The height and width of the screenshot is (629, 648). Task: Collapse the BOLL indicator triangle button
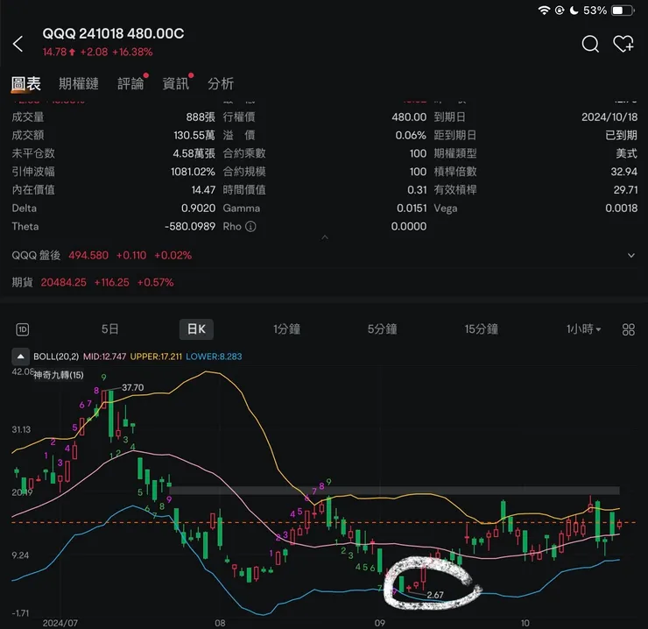tap(20, 357)
